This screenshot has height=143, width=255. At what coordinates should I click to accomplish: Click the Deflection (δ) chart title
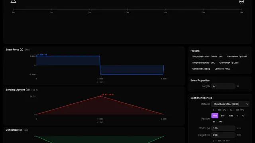pyautogui.click(x=14, y=130)
